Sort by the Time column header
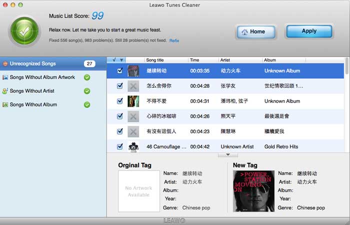The height and width of the screenshot is (225, 350). 203,60
